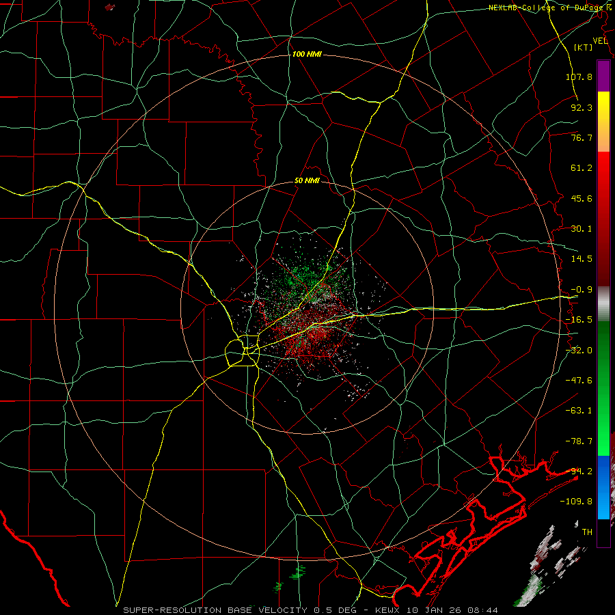Viewport: 615px width, 615px height.
Task: Click the 45.6 value on velocity scale
Action: pos(582,198)
